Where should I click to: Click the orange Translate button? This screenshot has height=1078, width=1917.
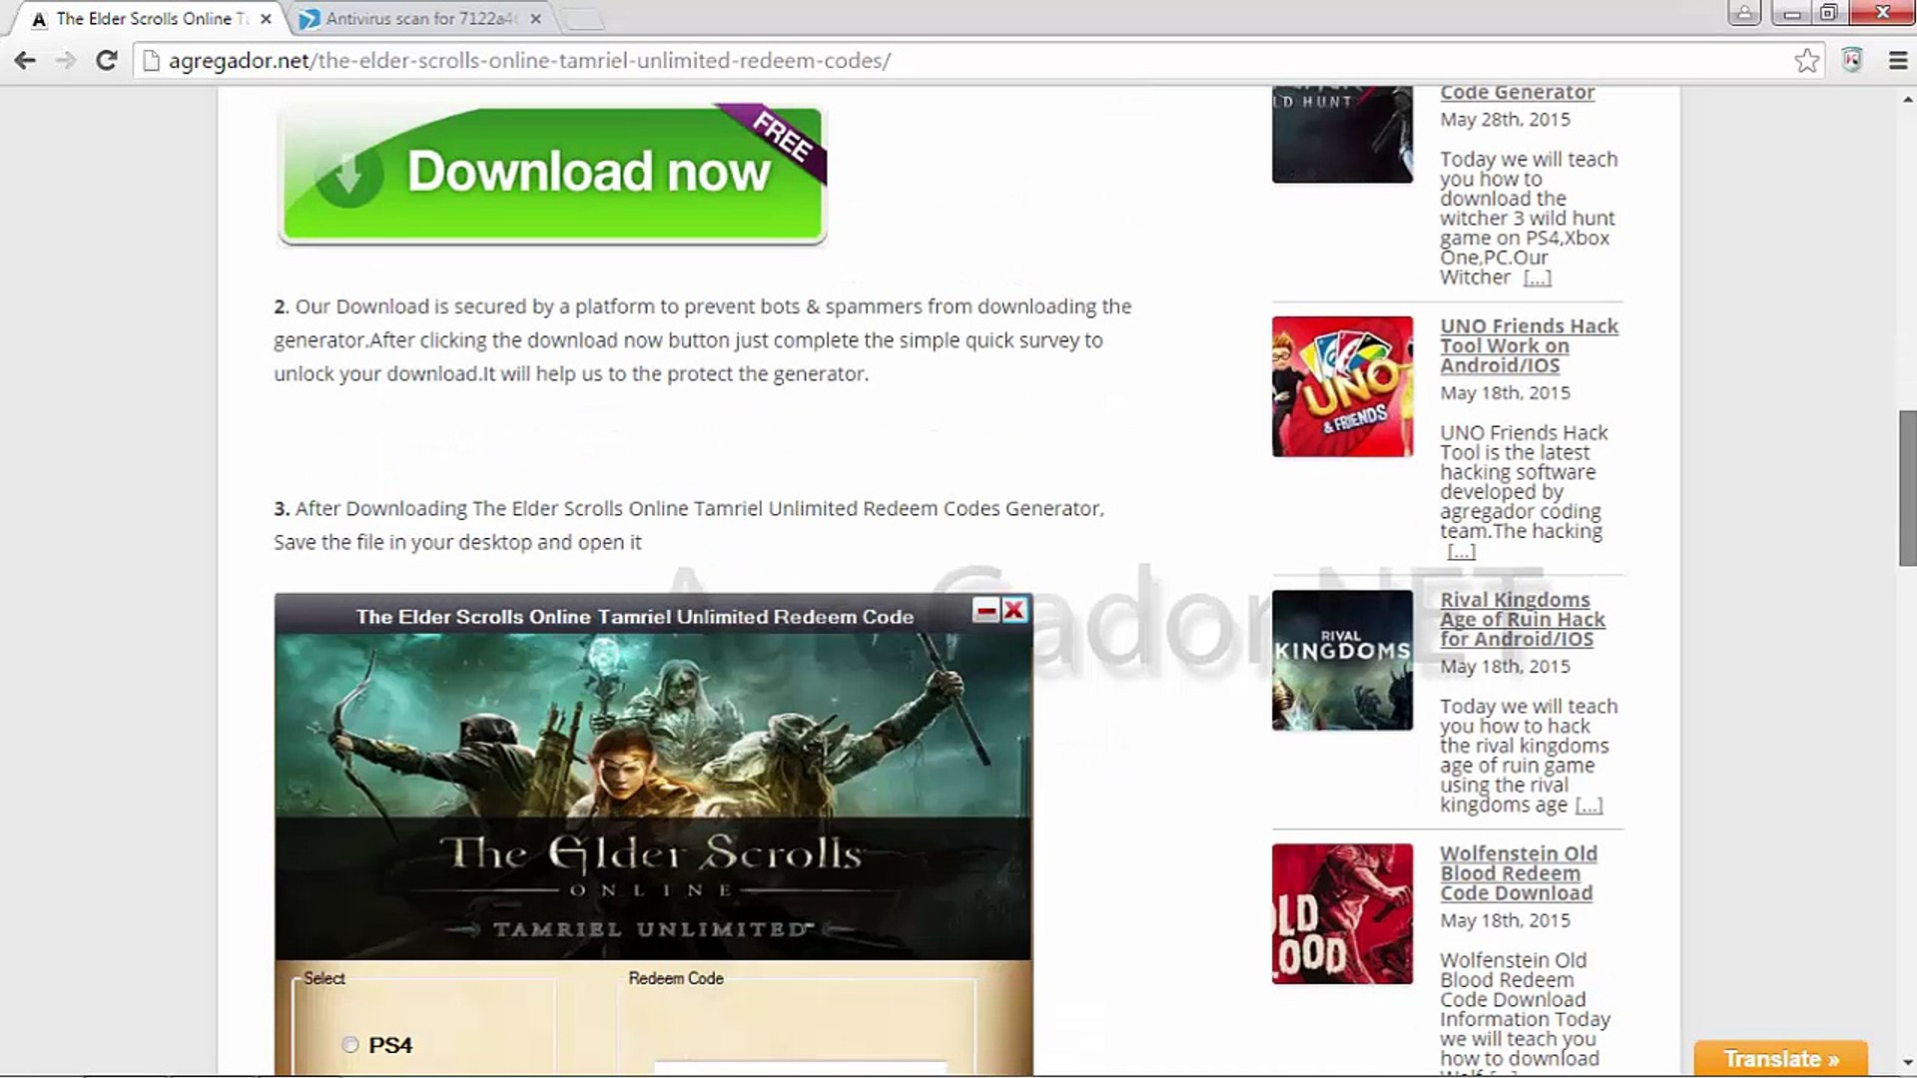pyautogui.click(x=1780, y=1058)
